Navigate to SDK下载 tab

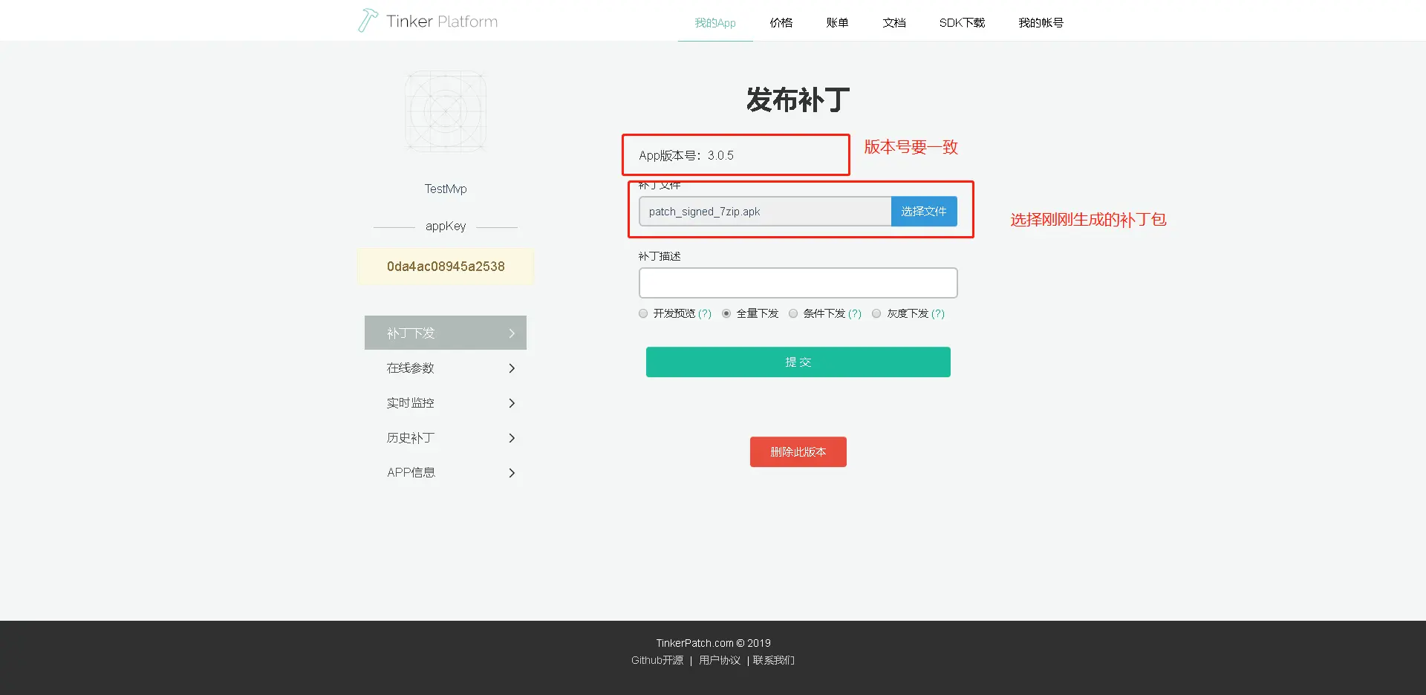962,23
